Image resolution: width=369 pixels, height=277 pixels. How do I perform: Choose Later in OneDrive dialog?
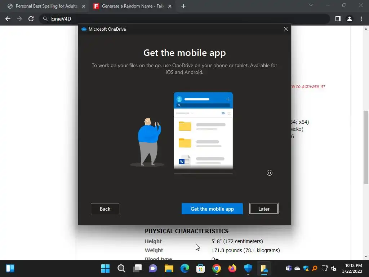pos(264,209)
